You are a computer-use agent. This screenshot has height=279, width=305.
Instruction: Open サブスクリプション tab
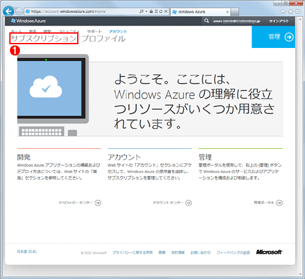tap(44, 39)
